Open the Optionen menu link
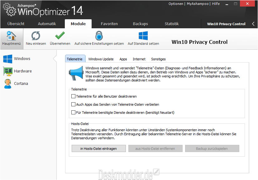This screenshot has height=180, width=258. pos(176,4)
